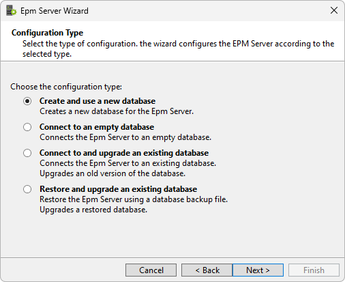
Task: Pick Restore and upgrade an existing database
Action: [27, 189]
